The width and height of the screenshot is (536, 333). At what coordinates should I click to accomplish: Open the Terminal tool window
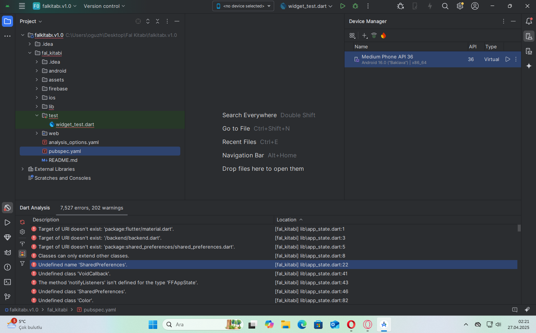pyautogui.click(x=7, y=282)
